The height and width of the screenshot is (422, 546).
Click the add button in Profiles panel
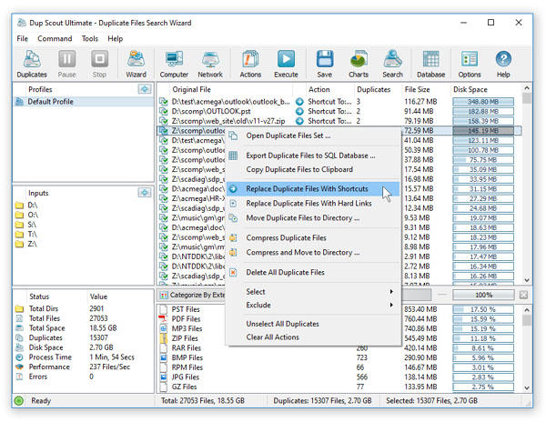coord(144,90)
